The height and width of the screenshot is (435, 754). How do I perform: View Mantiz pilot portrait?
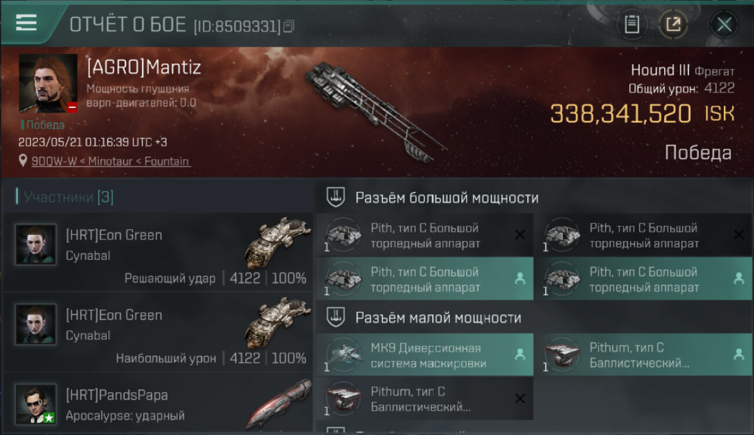pos(48,84)
